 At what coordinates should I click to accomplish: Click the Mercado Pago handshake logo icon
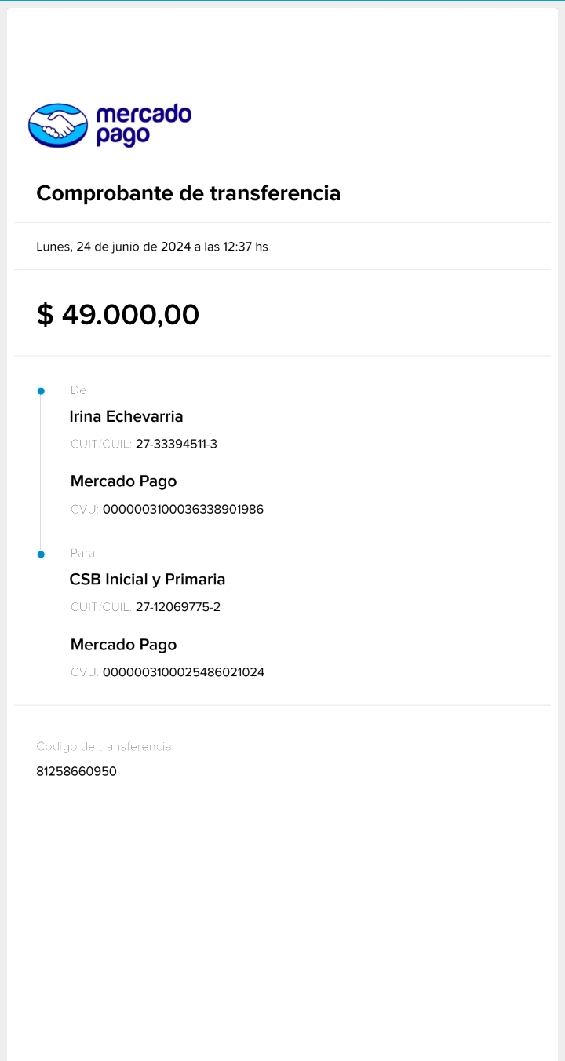[58, 126]
